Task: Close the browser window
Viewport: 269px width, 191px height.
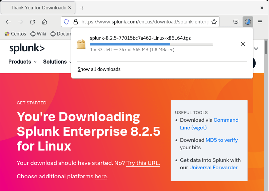Action: (x=262, y=8)
